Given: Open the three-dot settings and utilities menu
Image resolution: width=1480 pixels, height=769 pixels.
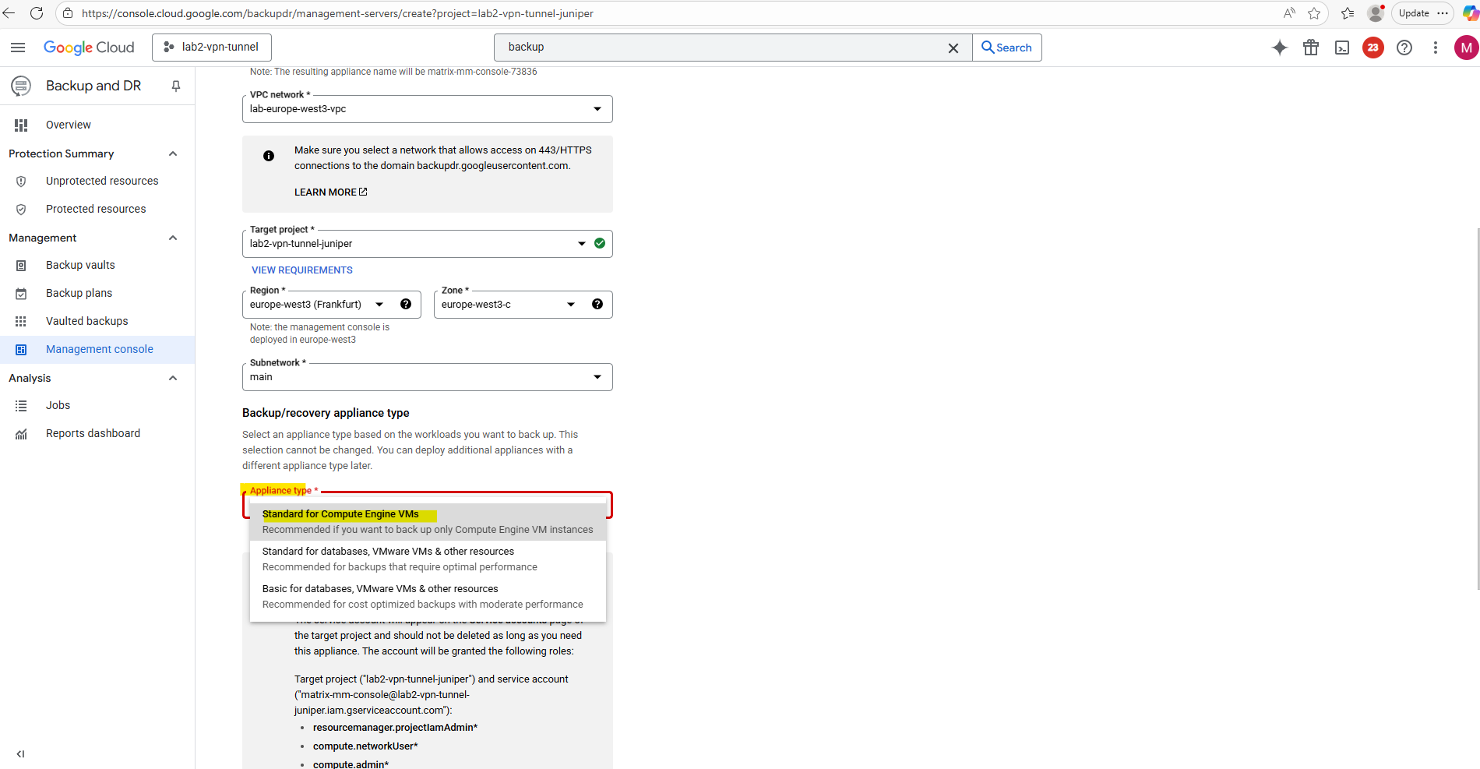Looking at the screenshot, I should click(1436, 48).
